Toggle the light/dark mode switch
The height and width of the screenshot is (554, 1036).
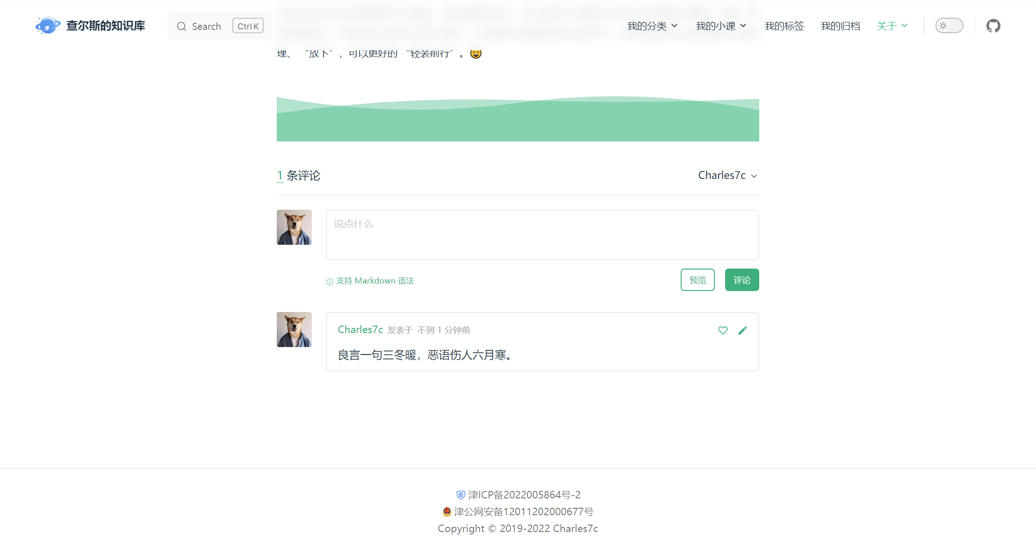point(949,26)
